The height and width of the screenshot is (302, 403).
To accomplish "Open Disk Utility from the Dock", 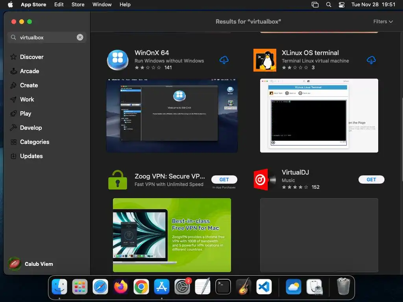I will [314, 287].
